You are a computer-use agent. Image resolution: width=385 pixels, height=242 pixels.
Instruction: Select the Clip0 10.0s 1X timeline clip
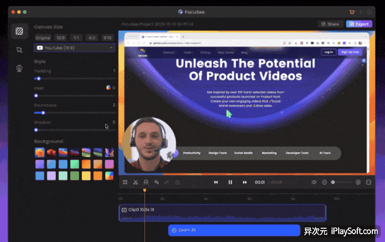(223, 213)
